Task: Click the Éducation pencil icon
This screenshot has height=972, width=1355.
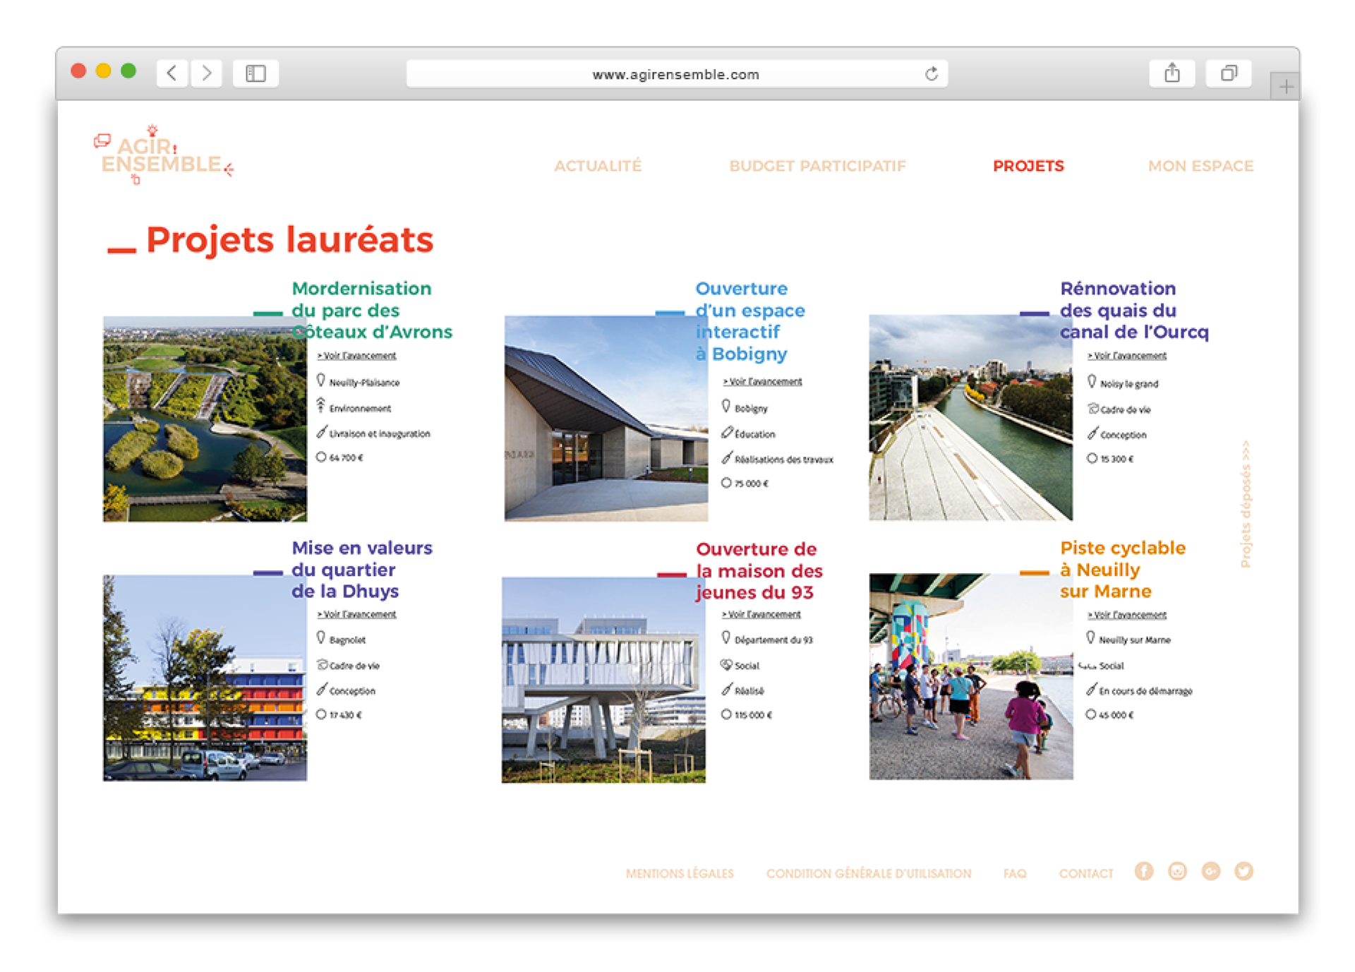Action: pyautogui.click(x=727, y=433)
